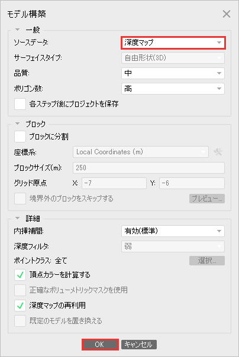
Task: Open the 品質 dropdown set to 中
Action: coord(173,73)
